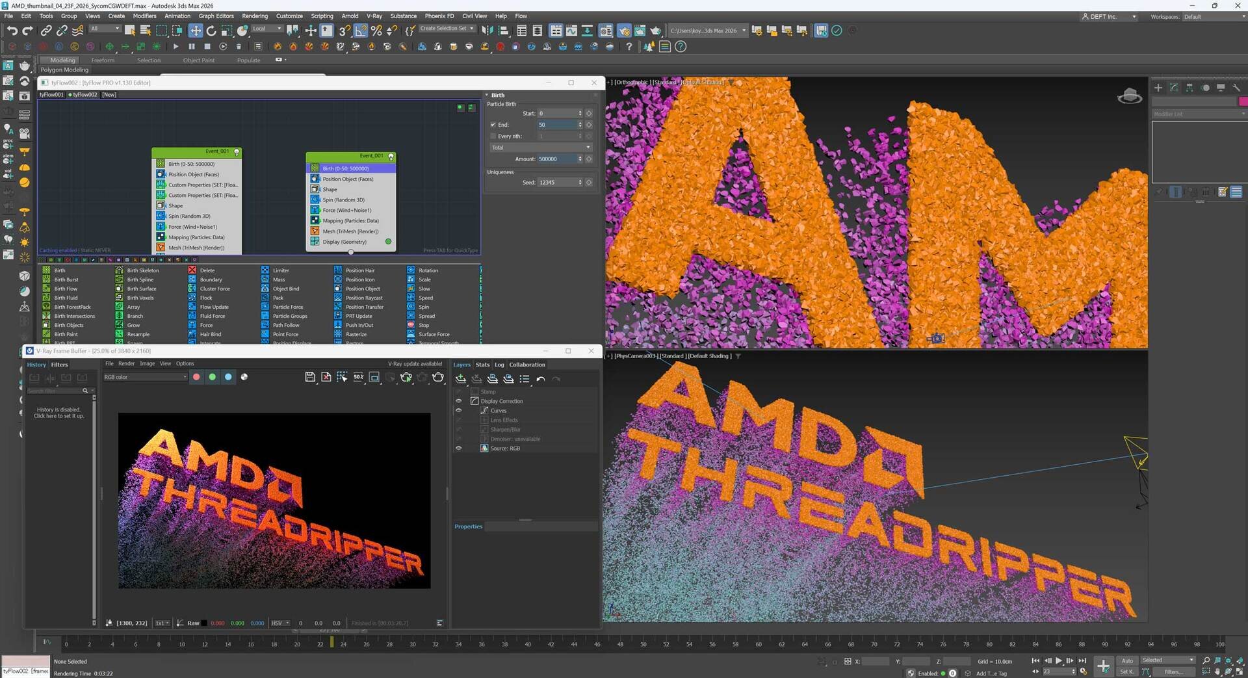
Task: Click the Redo arrow in main toolbar
Action: tap(27, 30)
